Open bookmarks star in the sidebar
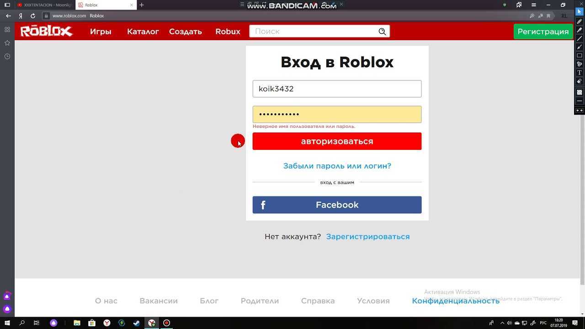 (7, 43)
